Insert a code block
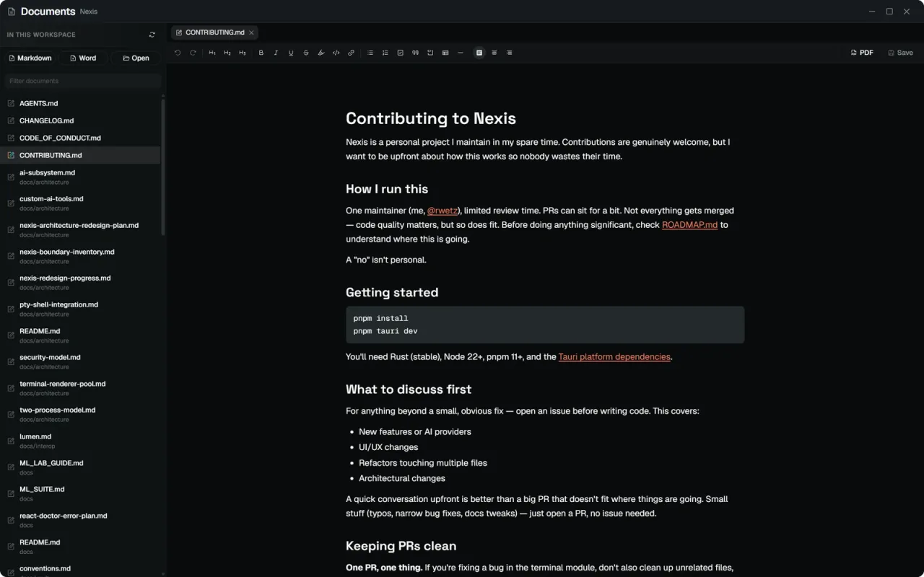This screenshot has width=924, height=577. tap(430, 53)
